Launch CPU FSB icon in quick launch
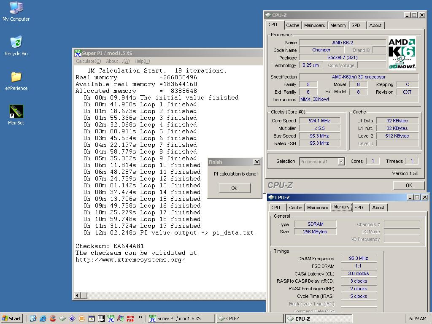The image size is (432, 324). pyautogui.click(x=130, y=319)
